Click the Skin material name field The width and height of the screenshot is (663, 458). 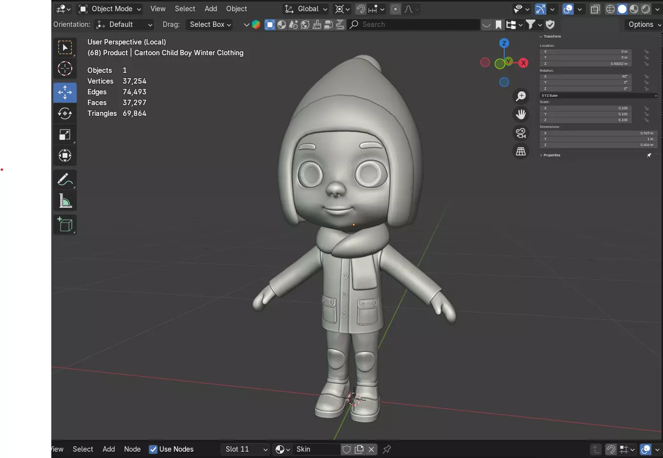(x=316, y=449)
